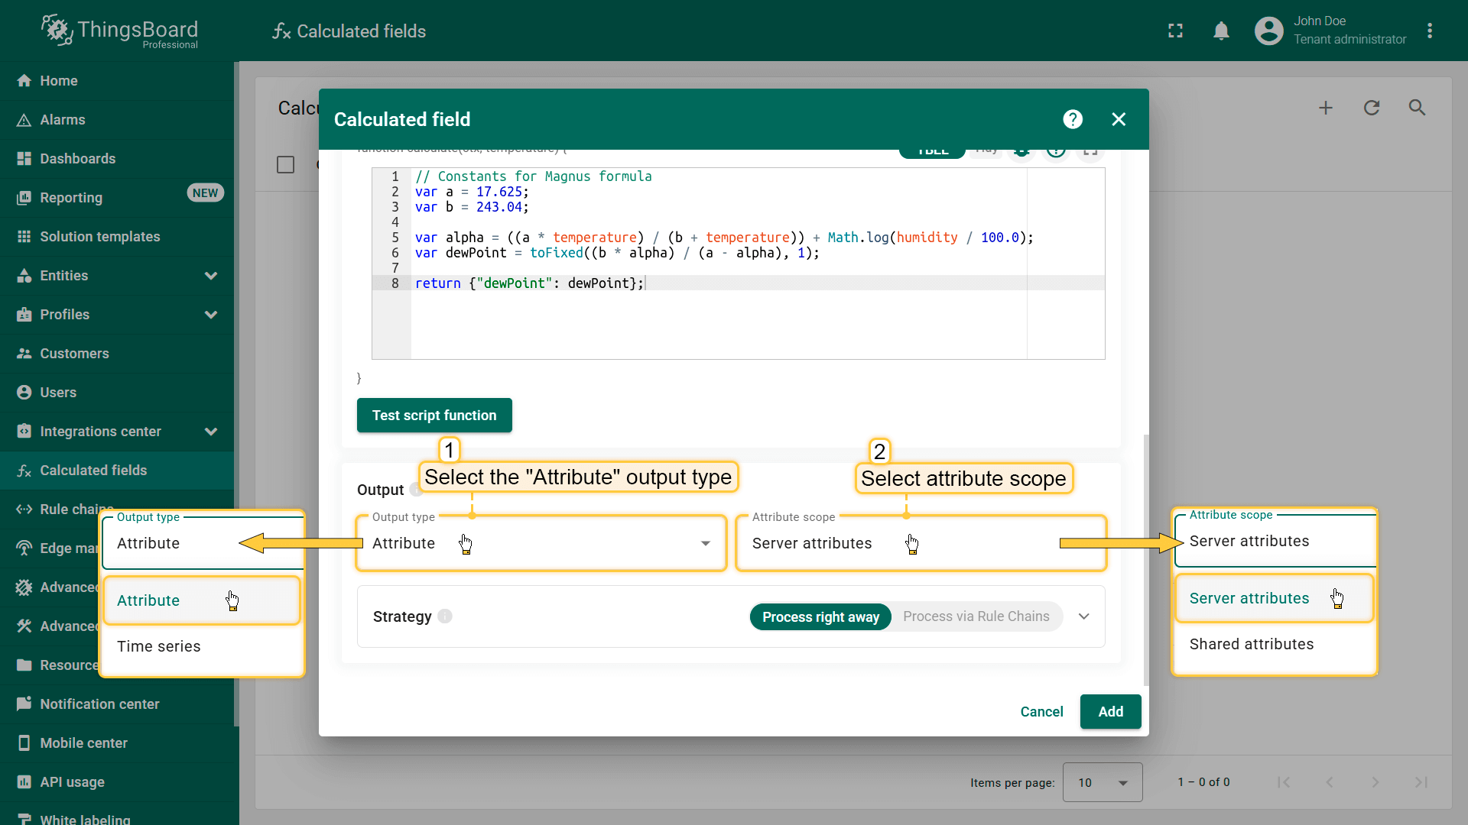Image resolution: width=1468 pixels, height=825 pixels.
Task: Click the notifications bell icon
Action: pos(1221,31)
